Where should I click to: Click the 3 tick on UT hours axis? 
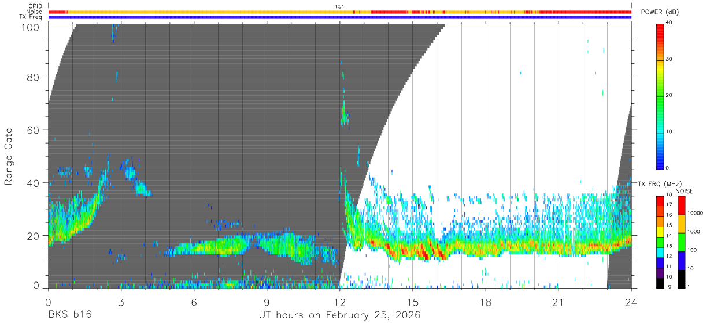click(121, 302)
